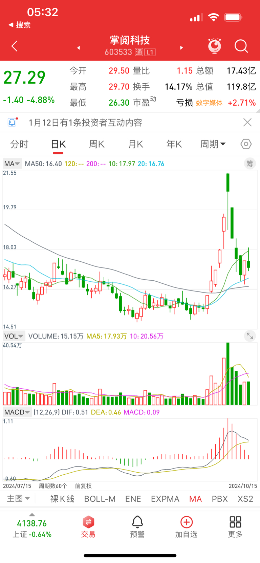Open 更多 grid menu

click(x=235, y=527)
